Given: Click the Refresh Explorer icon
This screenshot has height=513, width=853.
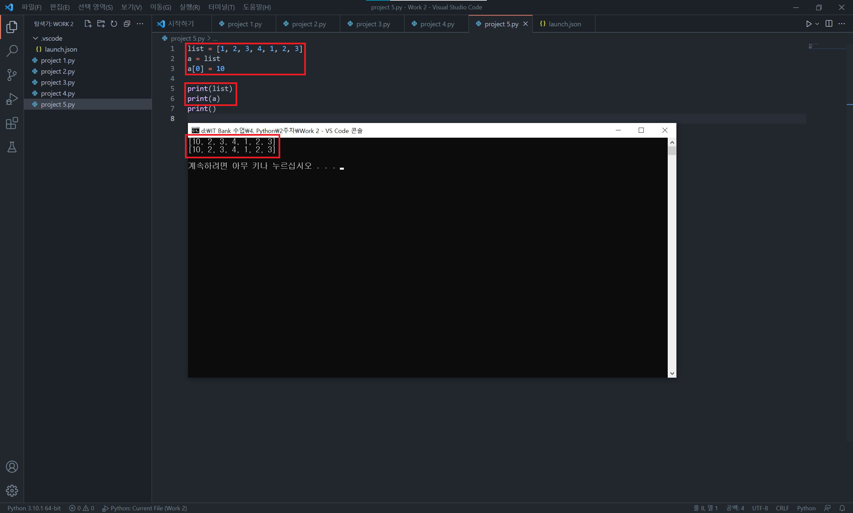Looking at the screenshot, I should coord(114,24).
